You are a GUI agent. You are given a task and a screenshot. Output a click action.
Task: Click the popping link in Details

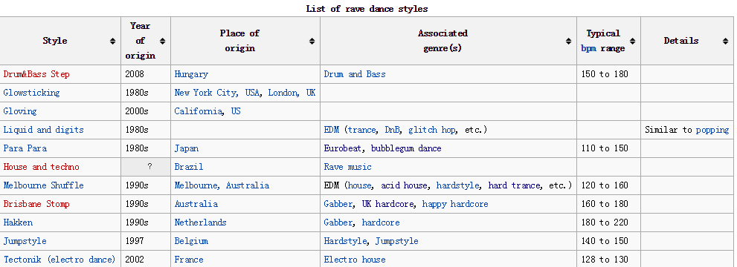712,130
